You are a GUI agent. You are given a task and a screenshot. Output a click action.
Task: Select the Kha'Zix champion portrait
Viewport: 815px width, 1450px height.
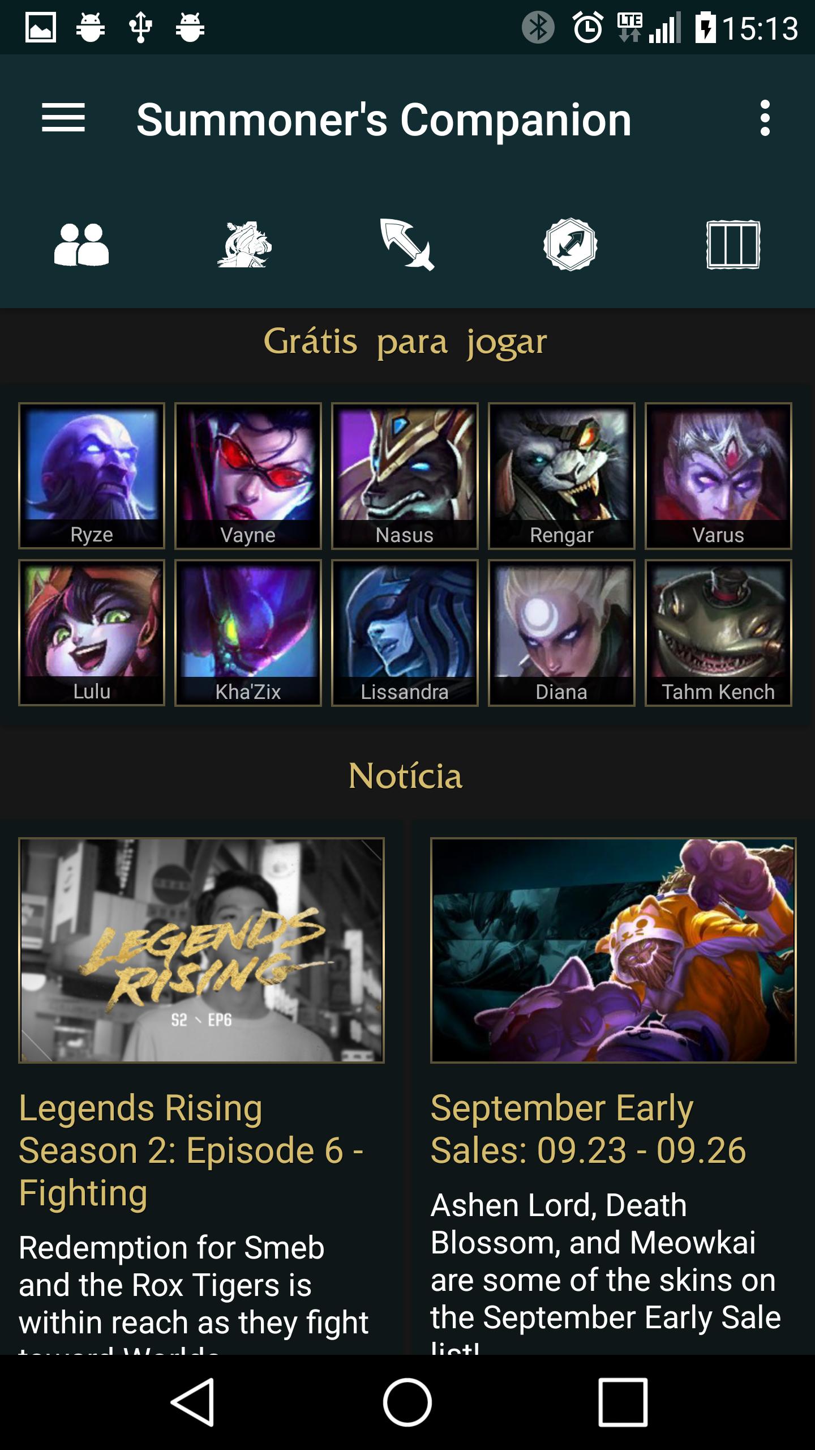tap(248, 633)
